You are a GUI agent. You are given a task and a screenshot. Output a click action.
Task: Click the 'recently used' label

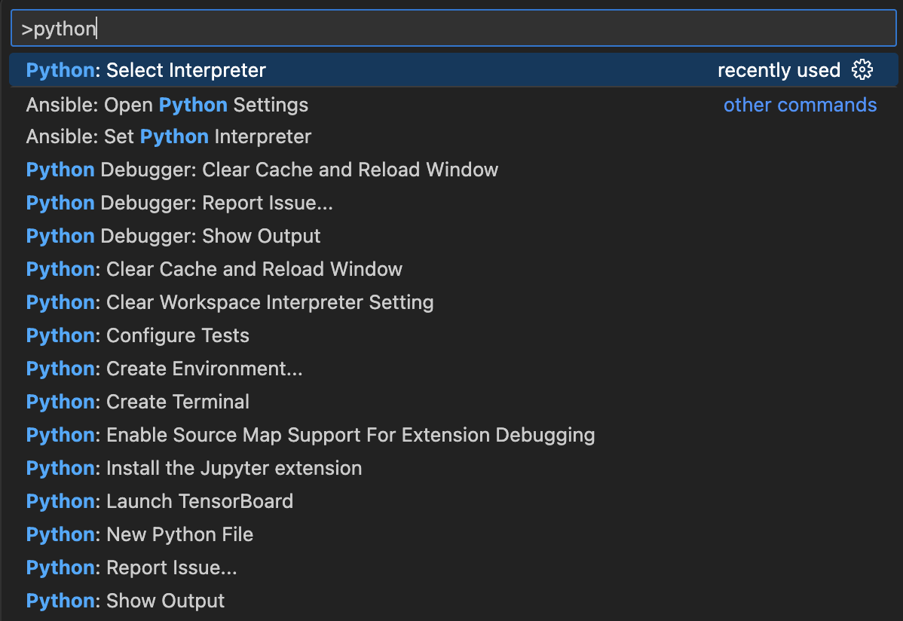click(x=779, y=70)
